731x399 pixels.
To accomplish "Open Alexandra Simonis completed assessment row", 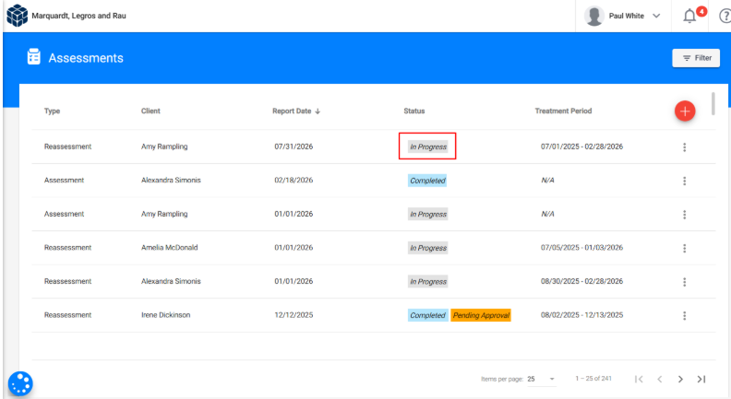I will point(374,181).
